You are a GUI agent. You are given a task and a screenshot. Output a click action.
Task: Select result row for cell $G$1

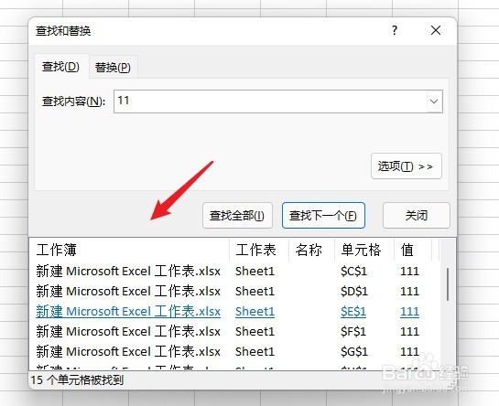(x=235, y=352)
